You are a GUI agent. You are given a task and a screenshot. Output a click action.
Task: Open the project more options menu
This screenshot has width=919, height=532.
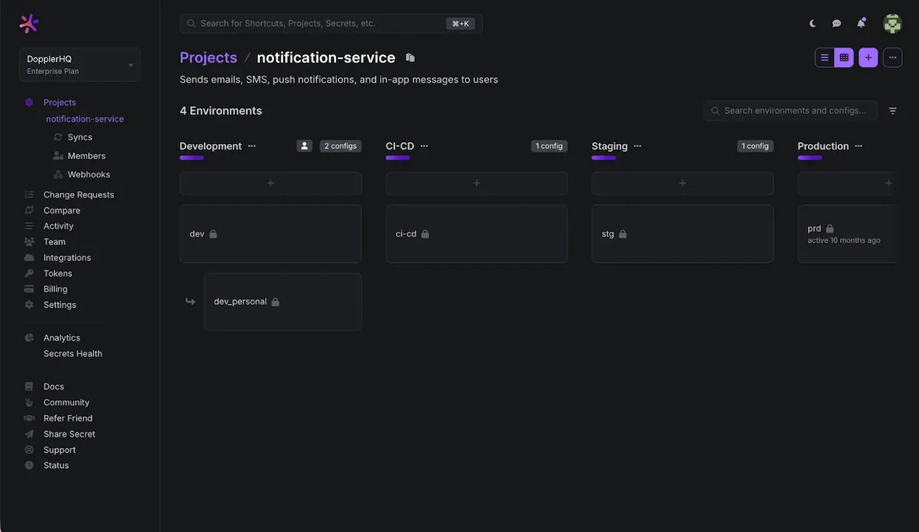[x=892, y=57]
